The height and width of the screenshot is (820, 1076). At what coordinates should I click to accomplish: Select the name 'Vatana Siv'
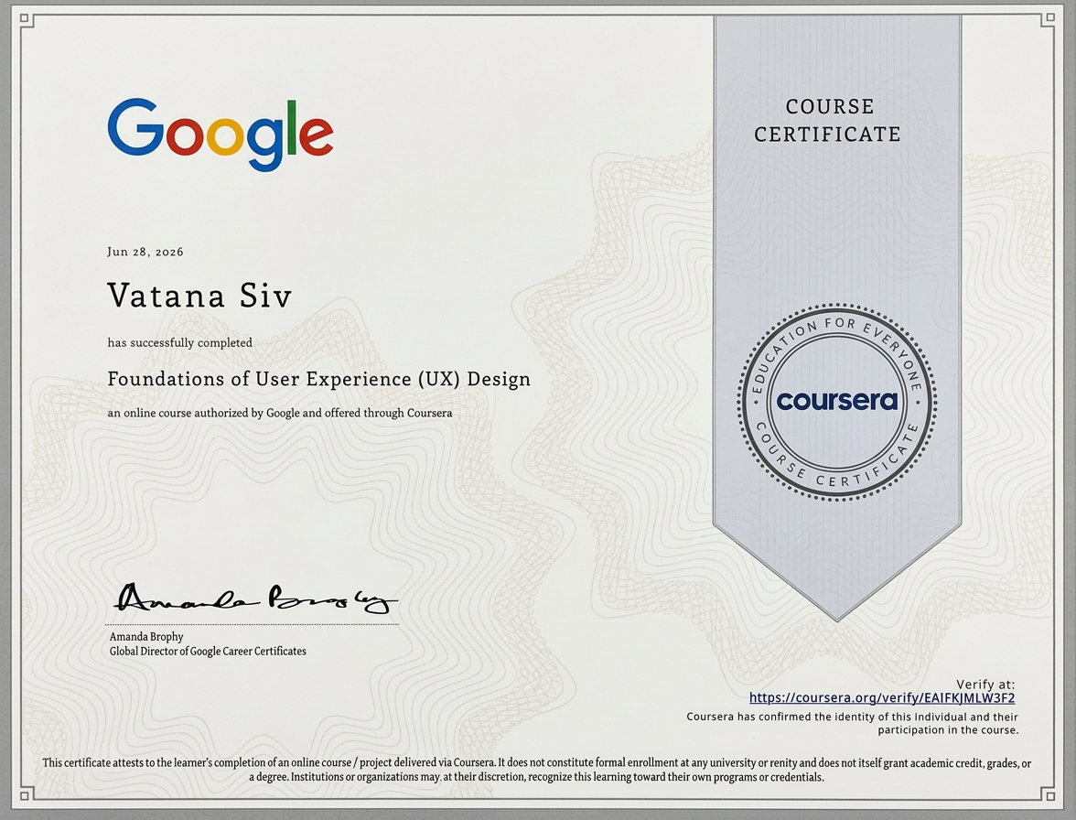tap(199, 296)
